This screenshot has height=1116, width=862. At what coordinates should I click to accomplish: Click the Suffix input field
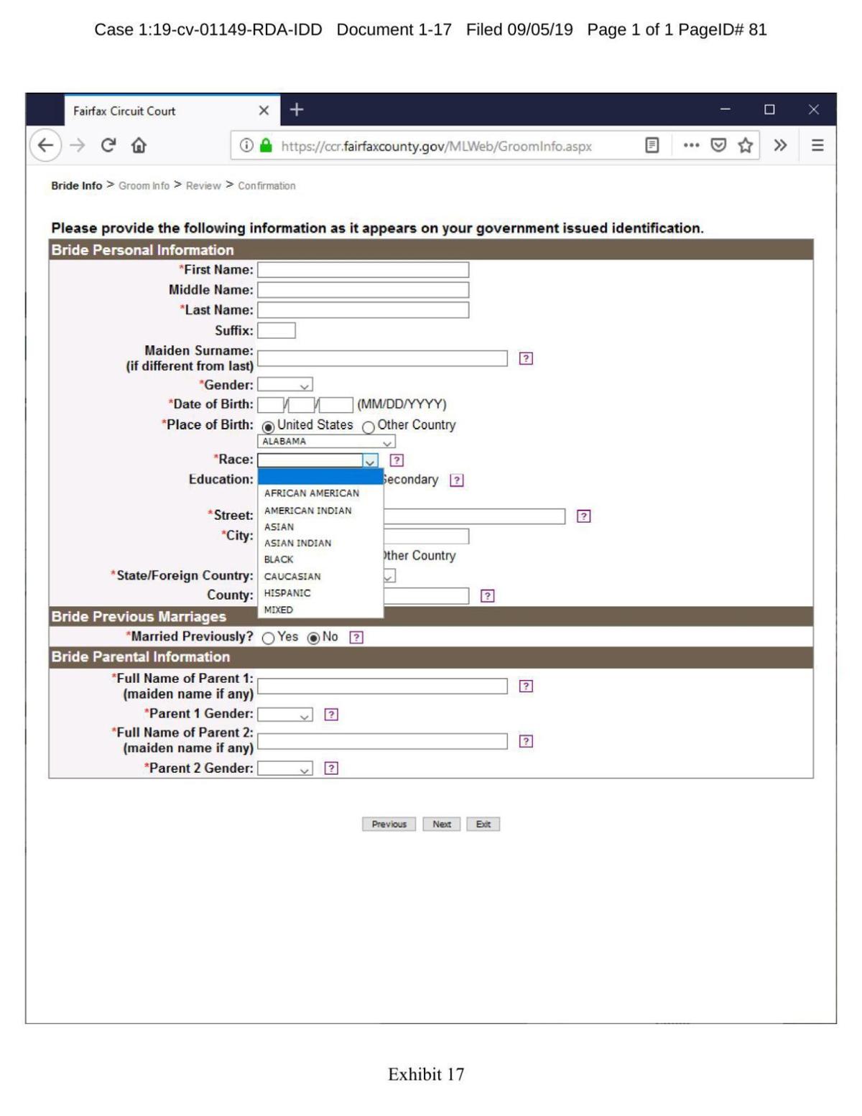277,331
